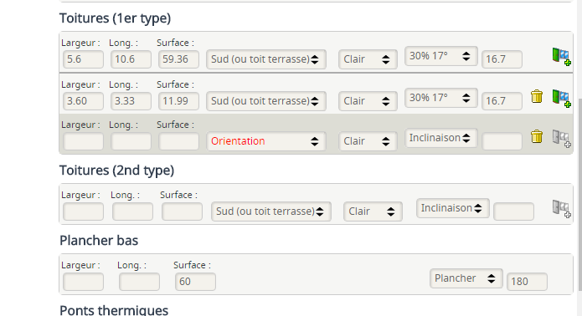Open 30% 17° inclination dropdown on first row
The height and width of the screenshot is (316, 582).
[x=441, y=56]
